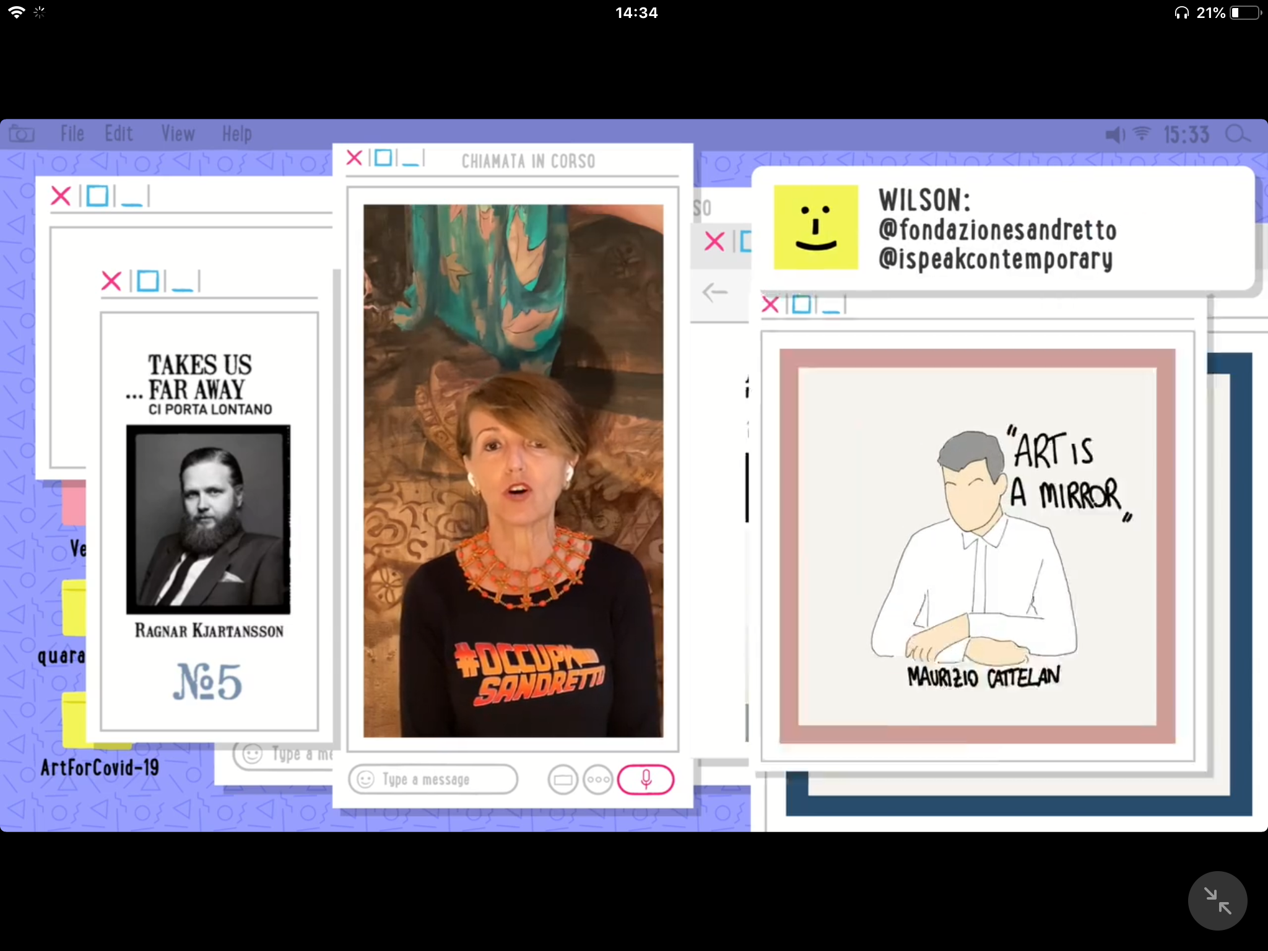Click the three-dots button in call window
Viewport: 1268px width, 951px height.
pos(597,779)
